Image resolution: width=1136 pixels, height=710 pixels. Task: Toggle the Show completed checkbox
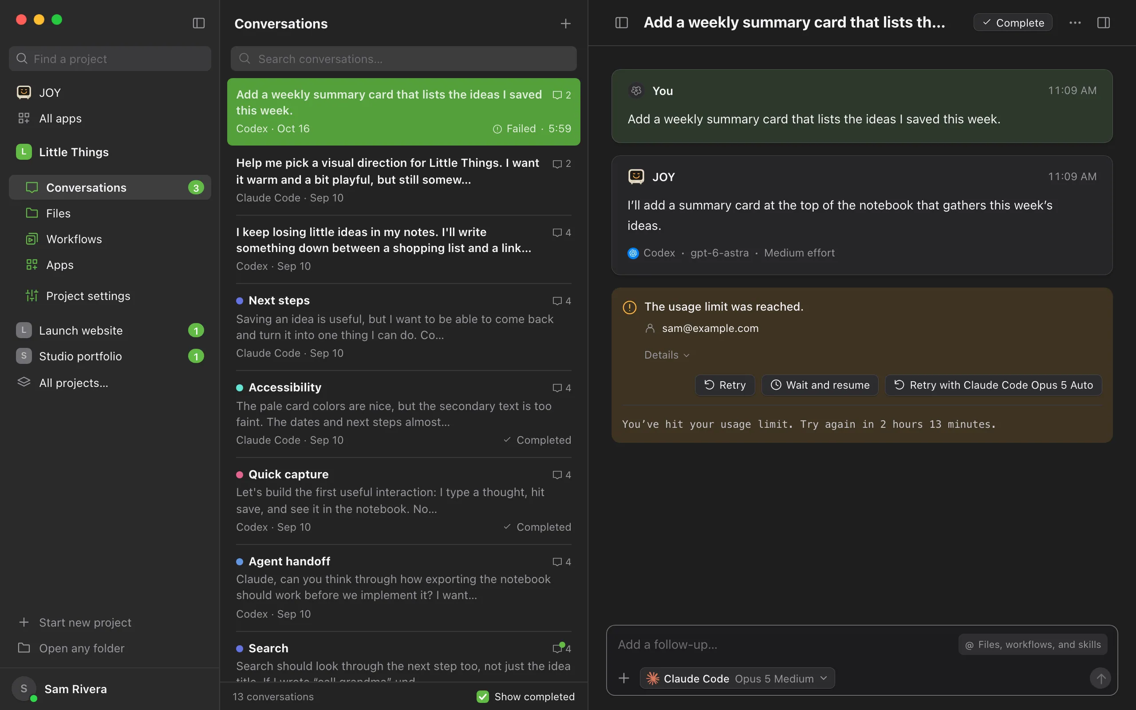482,696
